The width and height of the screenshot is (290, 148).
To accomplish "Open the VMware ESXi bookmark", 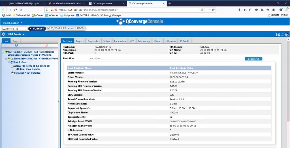I will coord(21,15).
